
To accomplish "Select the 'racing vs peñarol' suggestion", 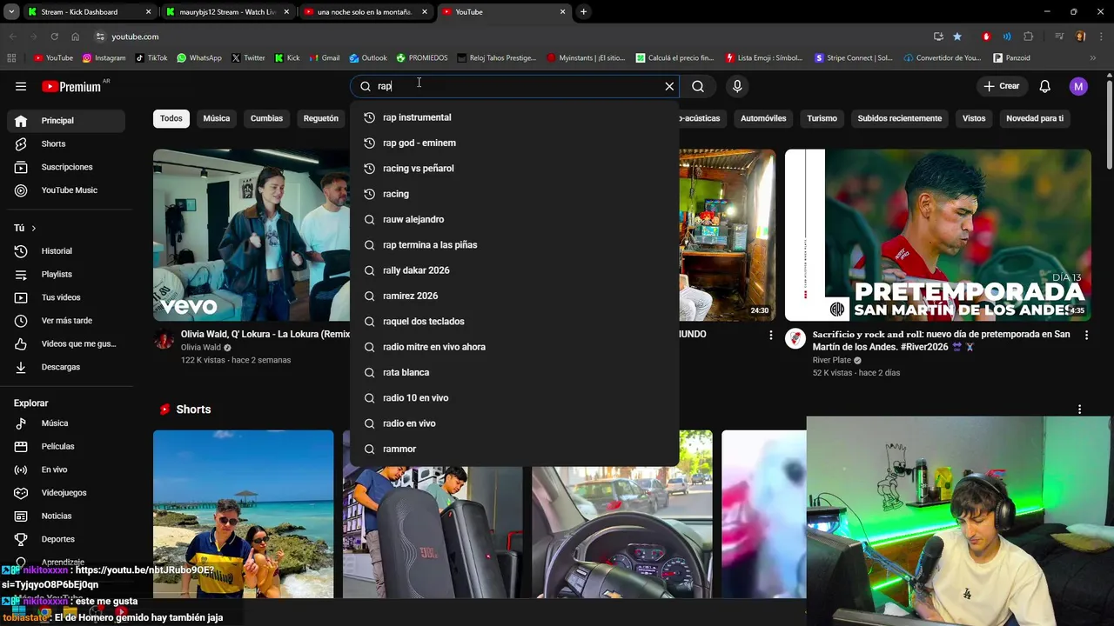I will point(513,168).
